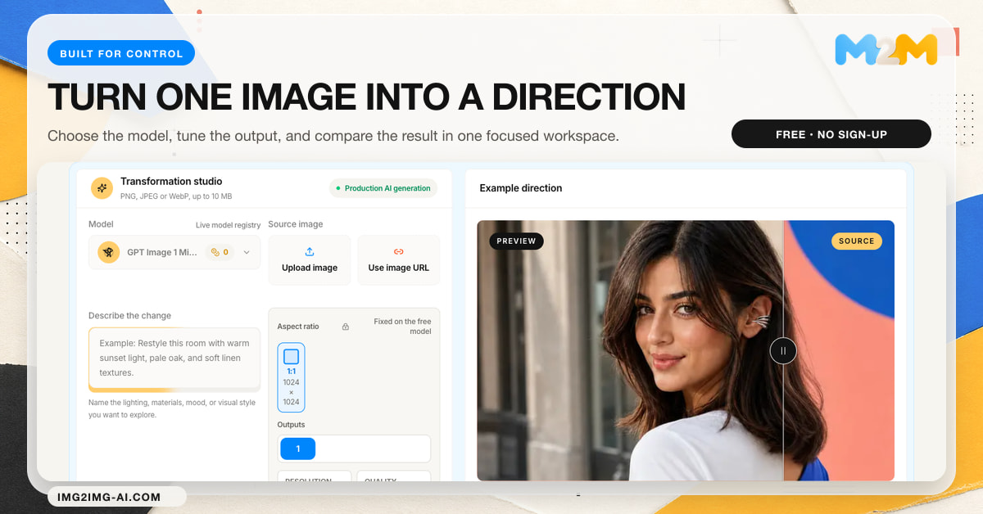Click the comparison slider handle on preview image
983x514 pixels.
click(783, 350)
